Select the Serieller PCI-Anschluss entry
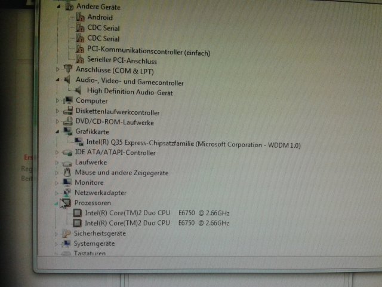 122,60
